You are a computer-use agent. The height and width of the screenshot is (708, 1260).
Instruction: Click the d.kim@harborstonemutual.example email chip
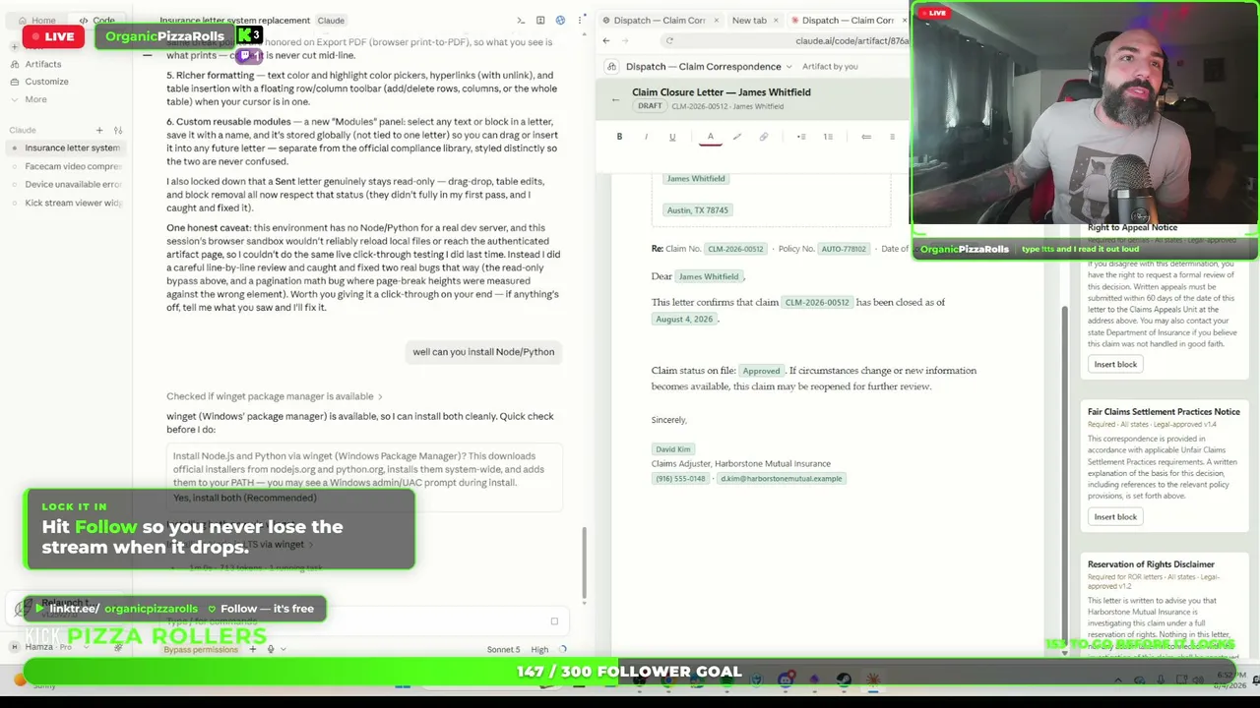(781, 479)
